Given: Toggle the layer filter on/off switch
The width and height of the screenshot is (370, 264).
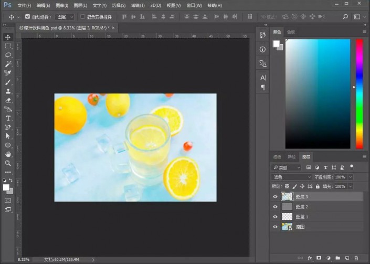Looking at the screenshot, I should (352, 167).
